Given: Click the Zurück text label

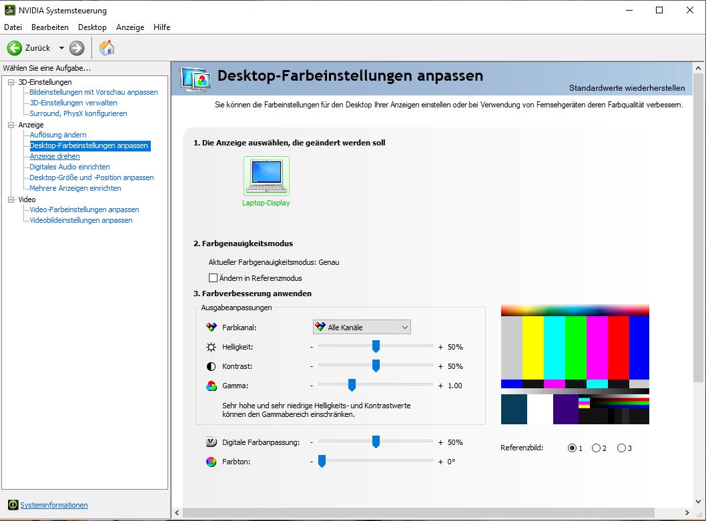Looking at the screenshot, I should [x=38, y=48].
